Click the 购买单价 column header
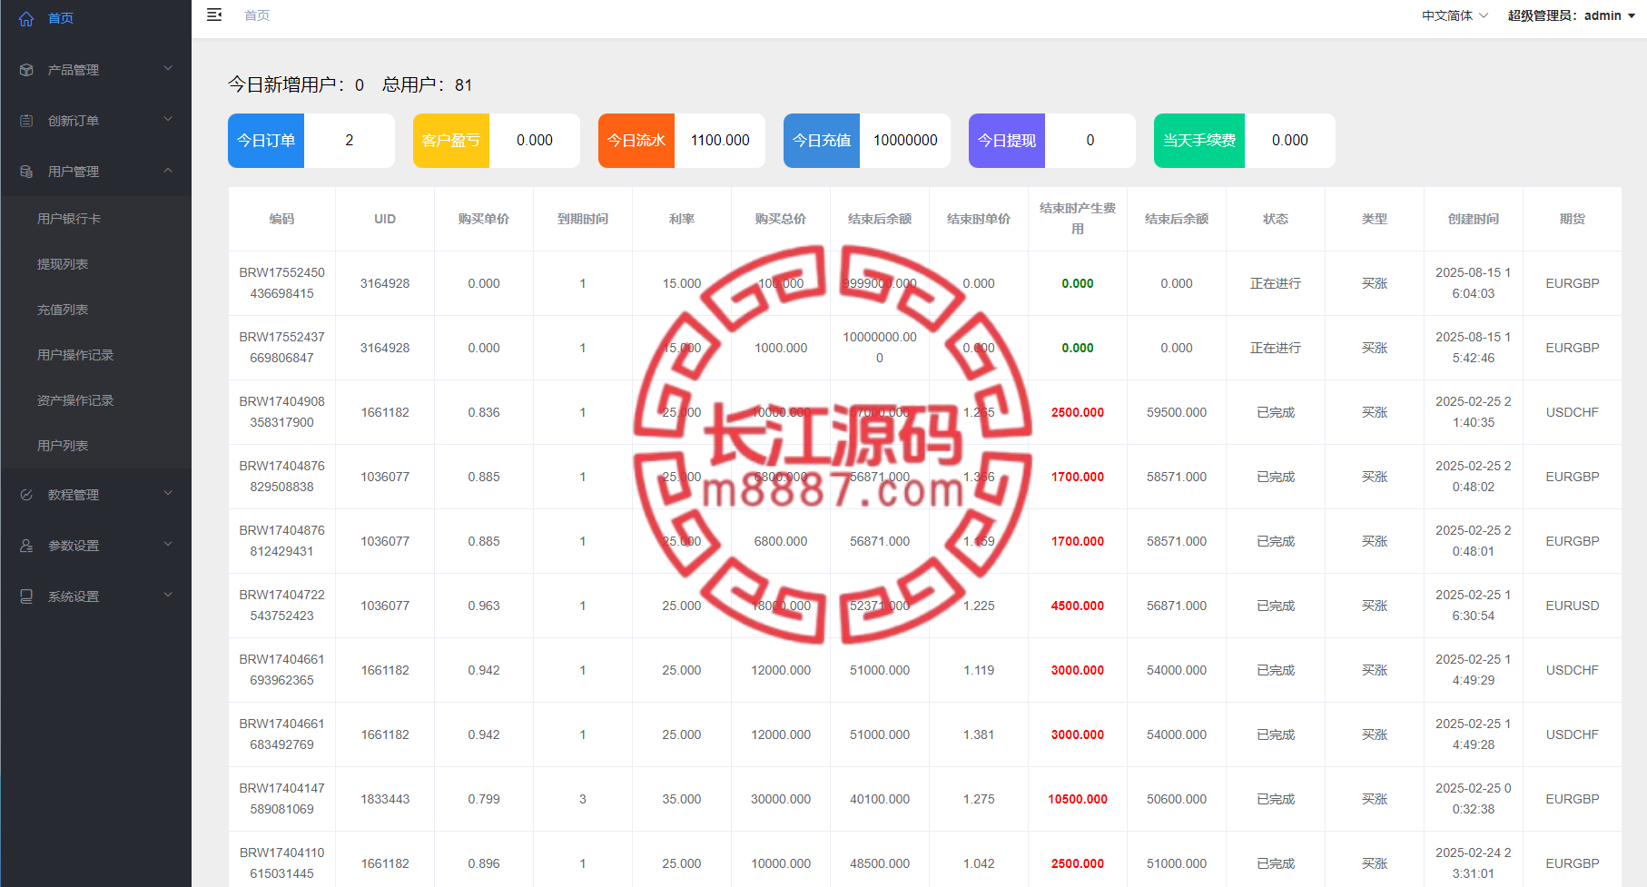This screenshot has height=887, width=1647. click(x=484, y=219)
